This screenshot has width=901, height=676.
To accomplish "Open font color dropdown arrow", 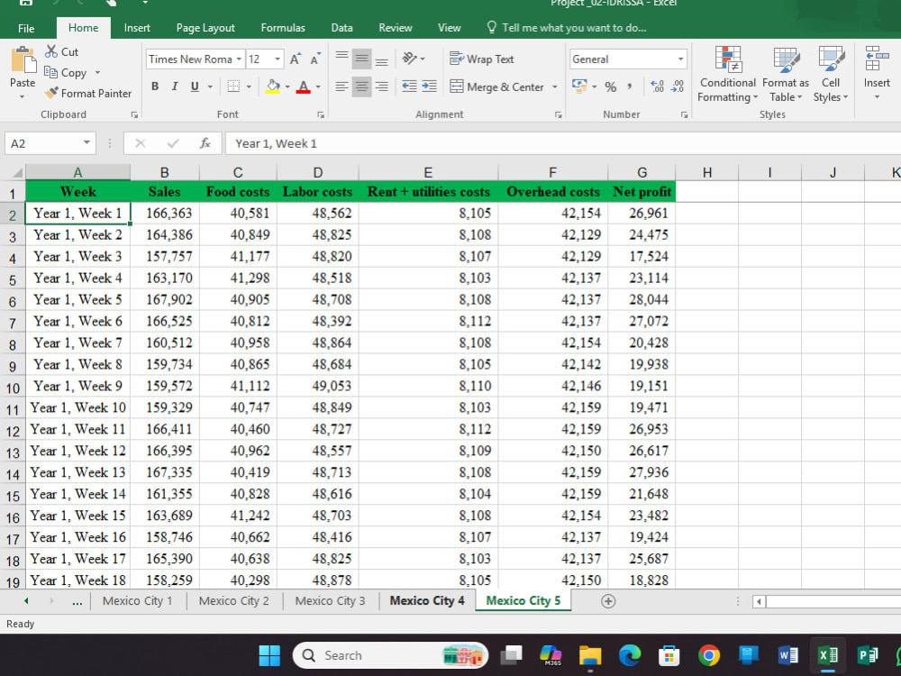I will (x=318, y=87).
